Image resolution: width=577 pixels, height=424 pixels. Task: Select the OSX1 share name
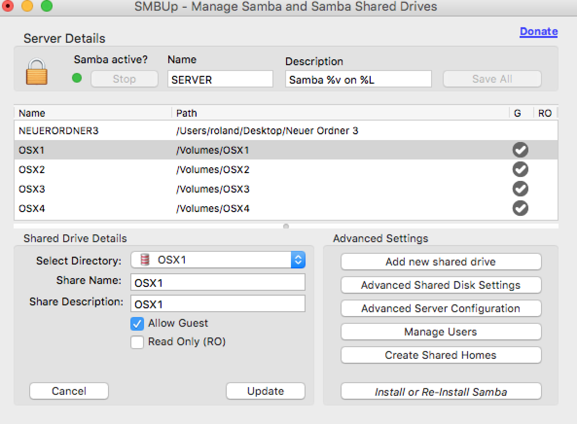coord(32,150)
